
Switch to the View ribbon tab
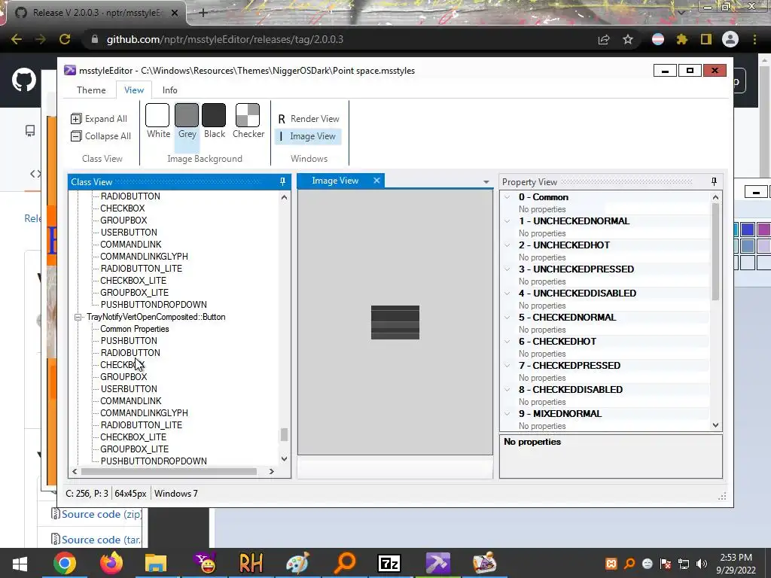point(134,90)
